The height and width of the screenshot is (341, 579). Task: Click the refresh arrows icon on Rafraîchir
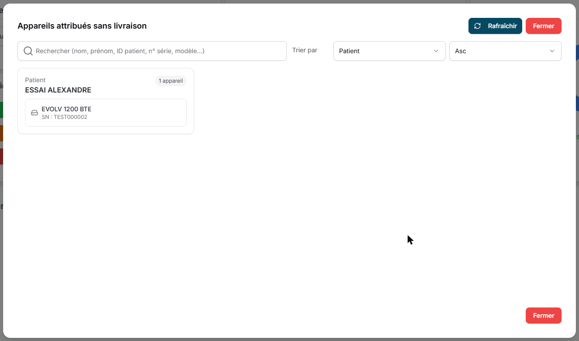(x=477, y=26)
